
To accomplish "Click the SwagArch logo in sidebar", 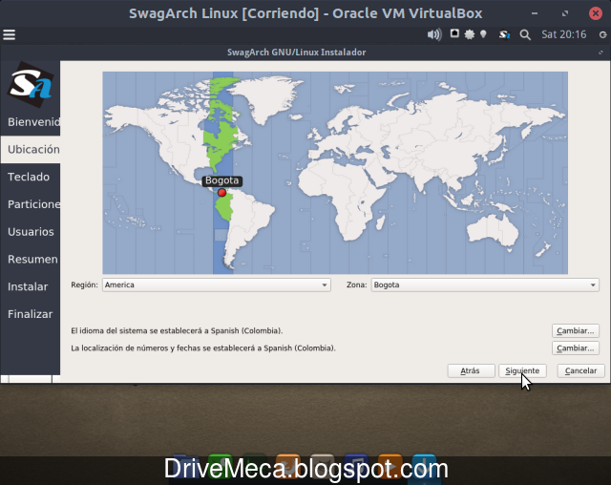I will pos(30,84).
